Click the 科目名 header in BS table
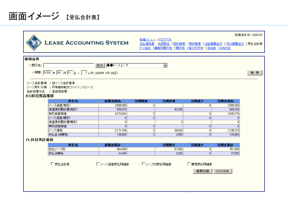Image resolution: width=288 pixels, height=201 pixels. [x=73, y=101]
